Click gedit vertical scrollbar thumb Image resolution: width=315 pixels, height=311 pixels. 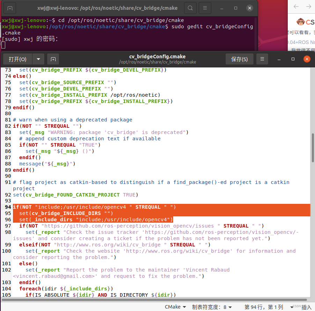tap(313, 148)
